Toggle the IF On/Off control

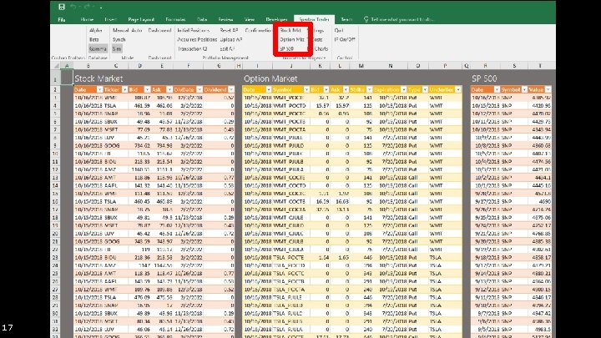[x=345, y=39]
